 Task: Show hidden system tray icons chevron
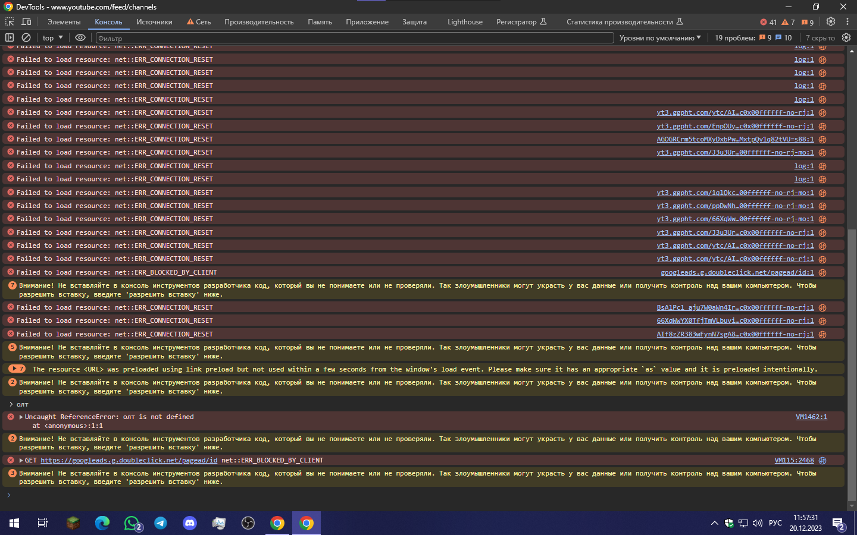click(714, 524)
